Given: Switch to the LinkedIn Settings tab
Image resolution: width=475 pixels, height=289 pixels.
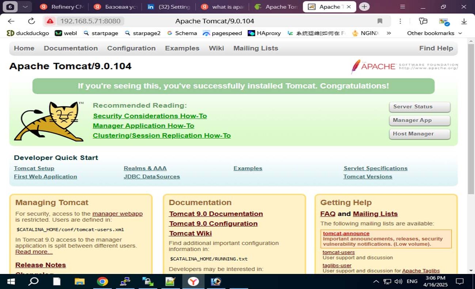Looking at the screenshot, I should coord(169,7).
